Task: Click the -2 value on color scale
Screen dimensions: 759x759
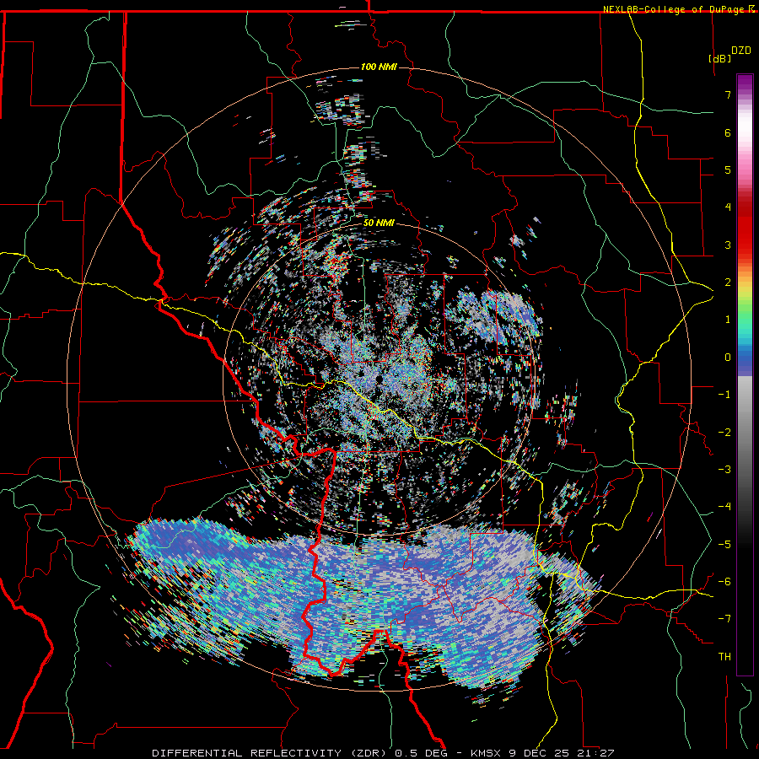Action: [724, 433]
